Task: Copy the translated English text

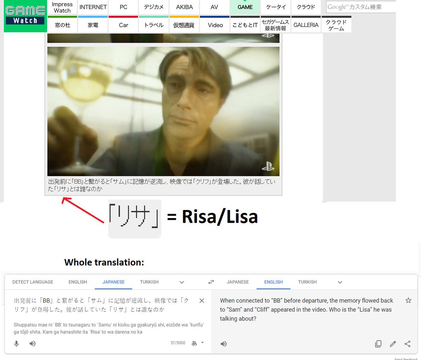Action: (378, 344)
